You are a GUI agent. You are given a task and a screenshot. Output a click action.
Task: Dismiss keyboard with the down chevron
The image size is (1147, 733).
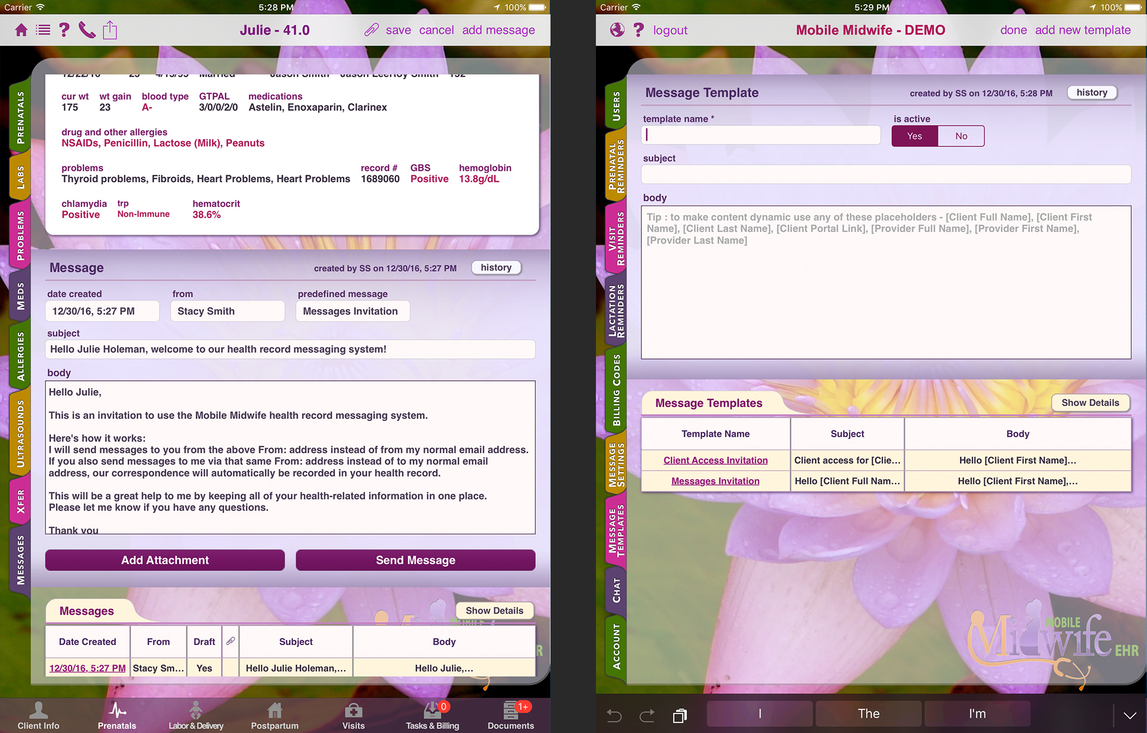1130,715
